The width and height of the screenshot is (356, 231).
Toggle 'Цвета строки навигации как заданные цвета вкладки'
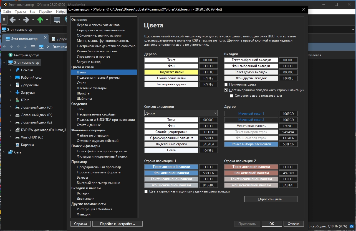coord(146,191)
